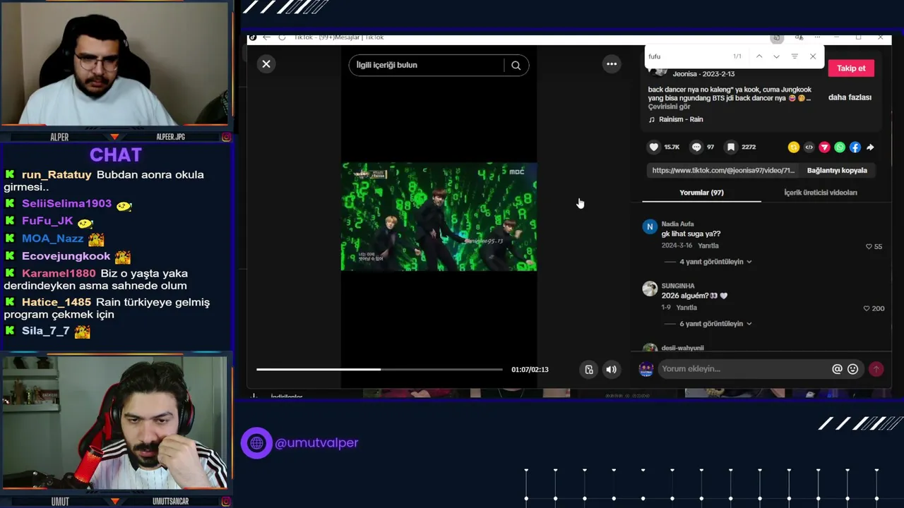This screenshot has width=904, height=508.
Task: Click the Takip et follow button
Action: (x=851, y=68)
